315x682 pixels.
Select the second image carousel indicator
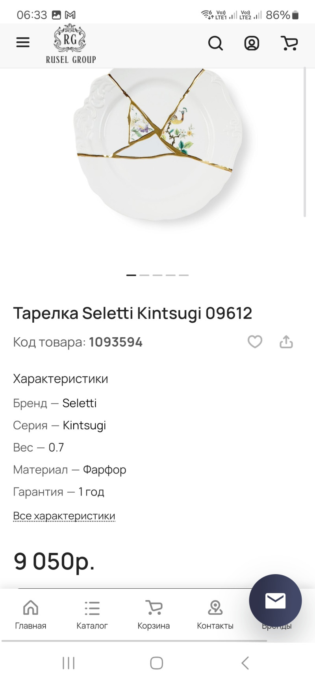pyautogui.click(x=144, y=275)
